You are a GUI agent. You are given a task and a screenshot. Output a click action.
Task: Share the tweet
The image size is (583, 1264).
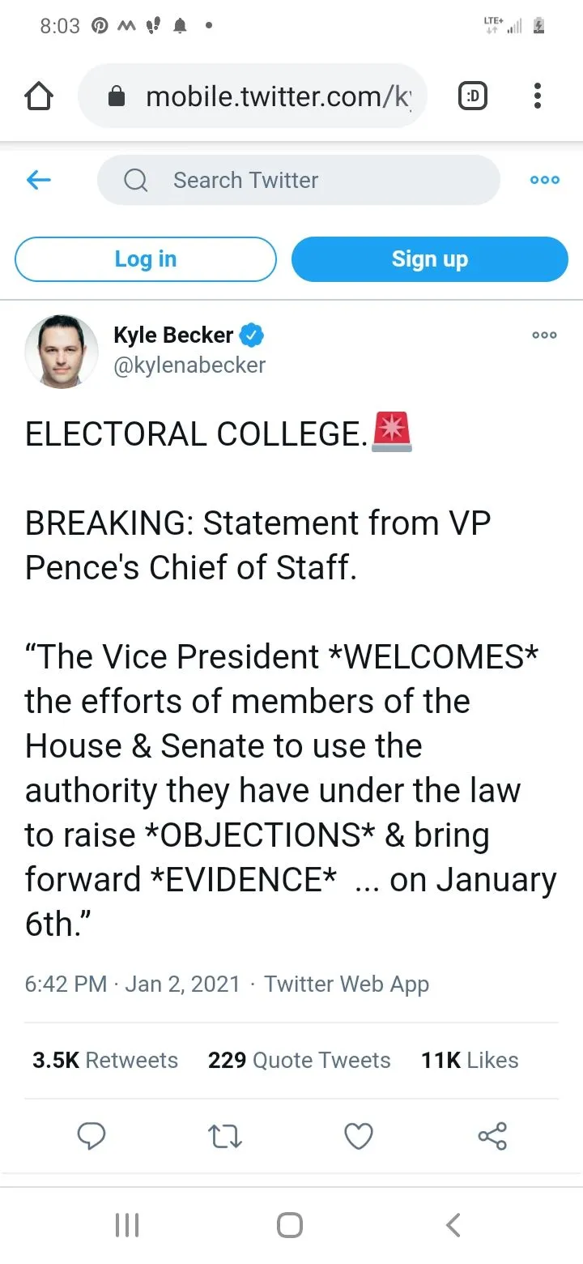[492, 1136]
